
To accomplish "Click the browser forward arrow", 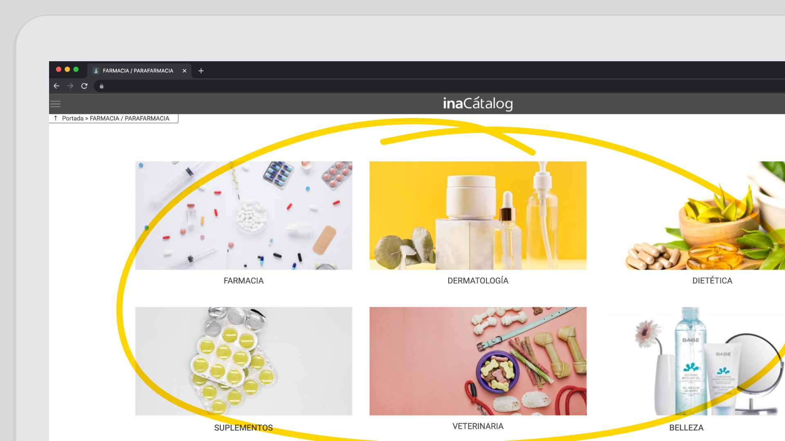I will click(70, 86).
